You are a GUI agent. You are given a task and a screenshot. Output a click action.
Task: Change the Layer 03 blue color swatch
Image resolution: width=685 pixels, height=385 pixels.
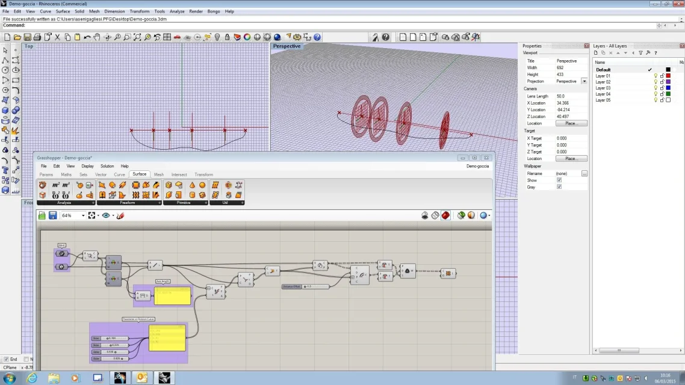[668, 88]
